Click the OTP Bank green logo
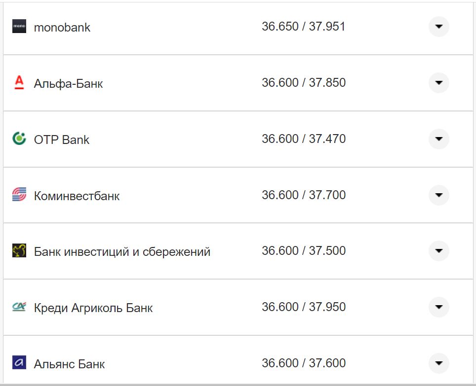This screenshot has width=476, height=386. pos(19,139)
